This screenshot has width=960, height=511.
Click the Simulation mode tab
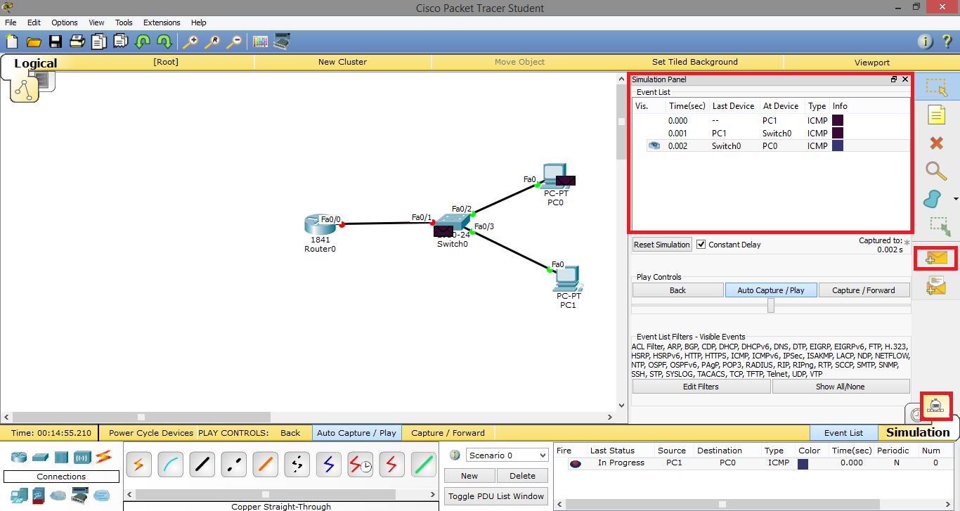coord(917,432)
